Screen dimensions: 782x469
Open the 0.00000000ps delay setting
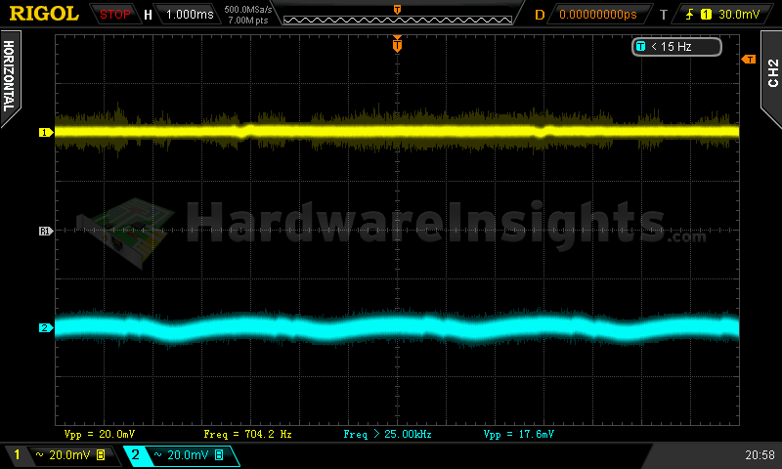(x=597, y=15)
